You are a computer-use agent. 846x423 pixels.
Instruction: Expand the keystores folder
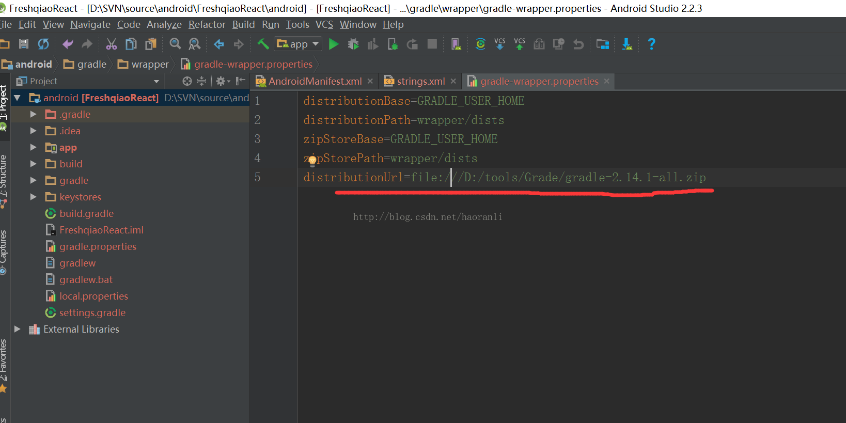pyautogui.click(x=34, y=197)
